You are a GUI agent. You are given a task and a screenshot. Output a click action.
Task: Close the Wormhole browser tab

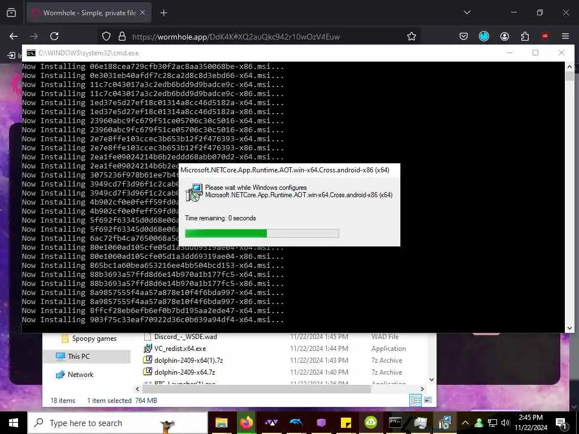click(142, 13)
